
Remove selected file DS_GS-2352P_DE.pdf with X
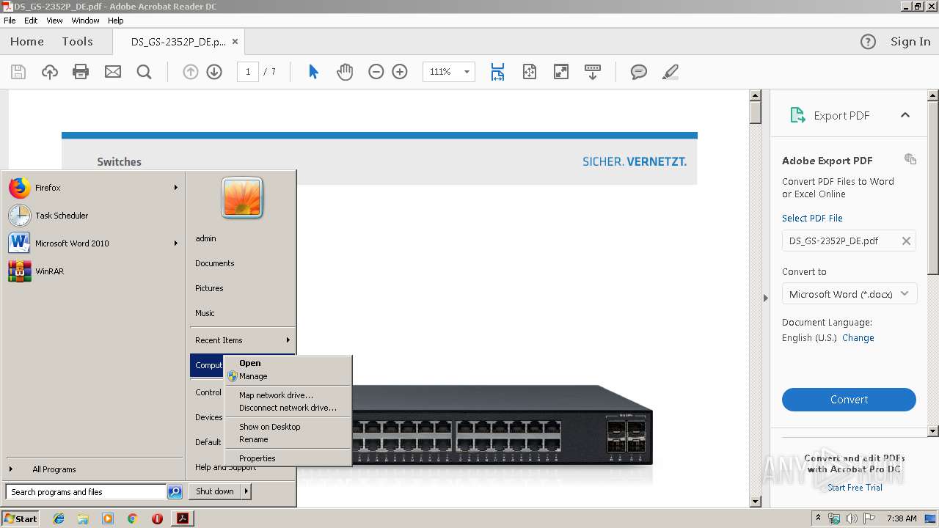point(906,241)
